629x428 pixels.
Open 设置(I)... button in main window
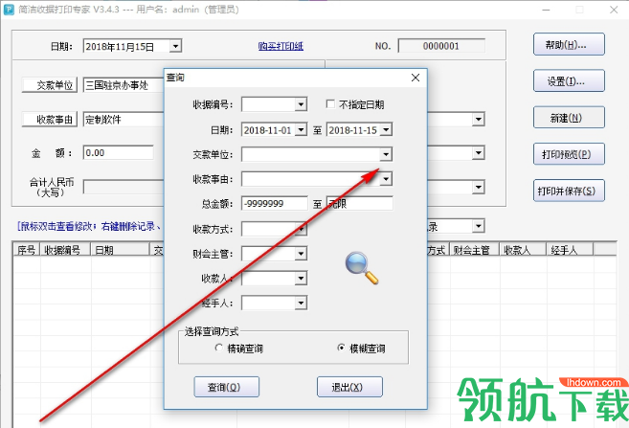pyautogui.click(x=569, y=80)
